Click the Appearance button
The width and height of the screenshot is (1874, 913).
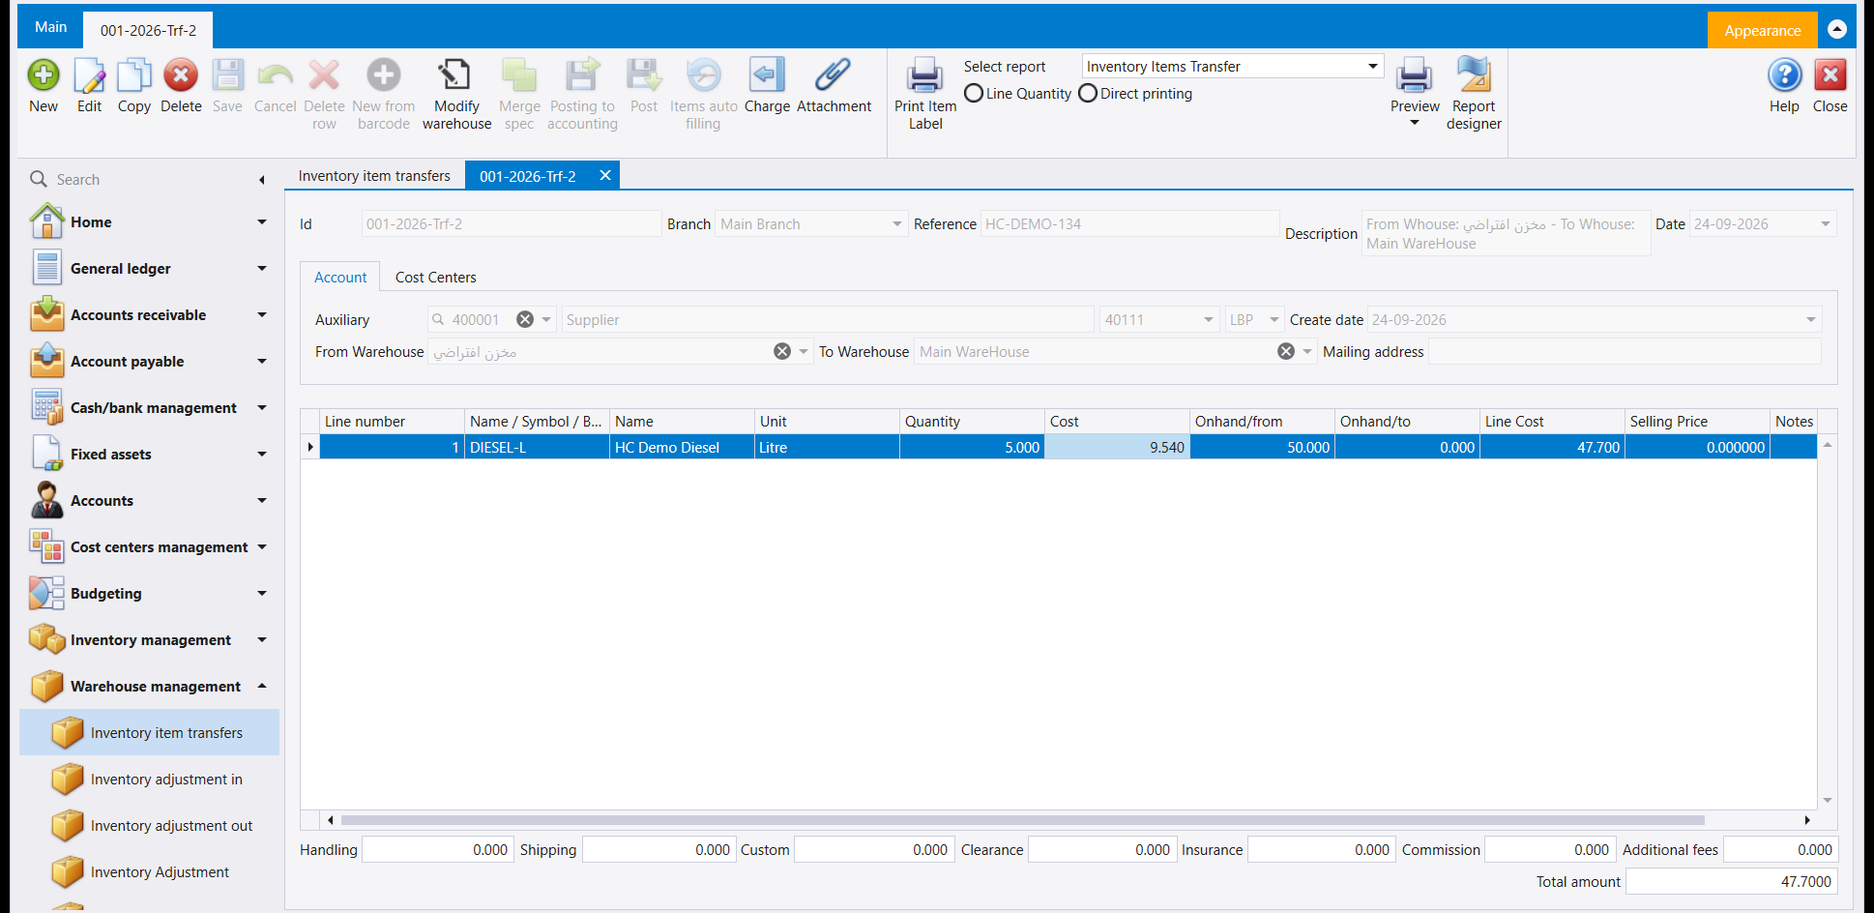tap(1762, 30)
